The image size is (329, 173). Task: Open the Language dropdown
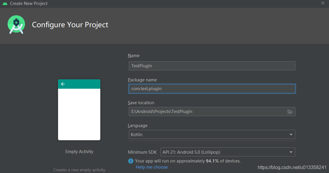[x=212, y=134]
